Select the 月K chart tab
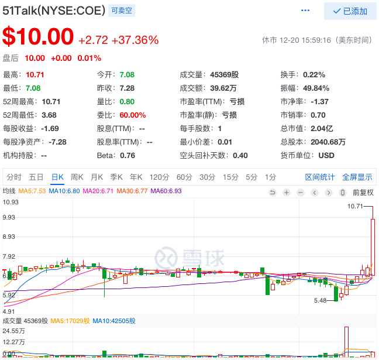Image resolution: width=379 pixels, height=360 pixels. pyautogui.click(x=97, y=177)
